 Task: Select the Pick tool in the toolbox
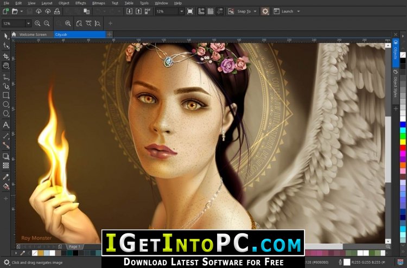pyautogui.click(x=6, y=36)
